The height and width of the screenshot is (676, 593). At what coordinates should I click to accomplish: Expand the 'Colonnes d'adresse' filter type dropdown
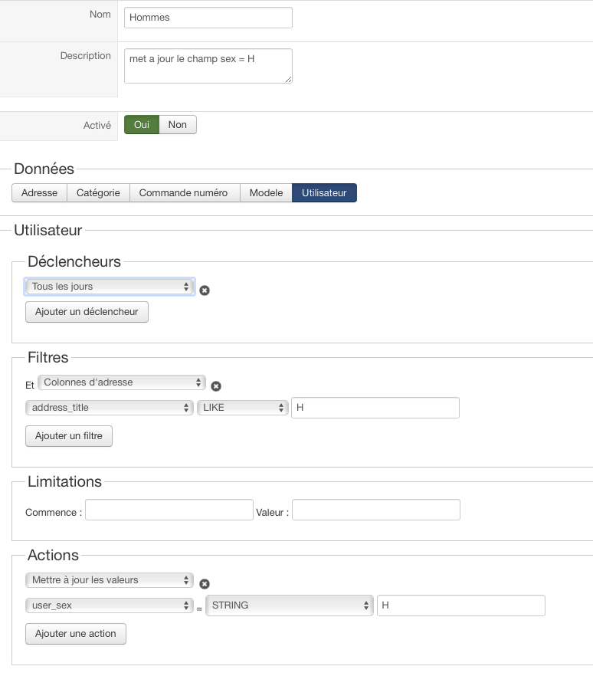[x=122, y=382]
